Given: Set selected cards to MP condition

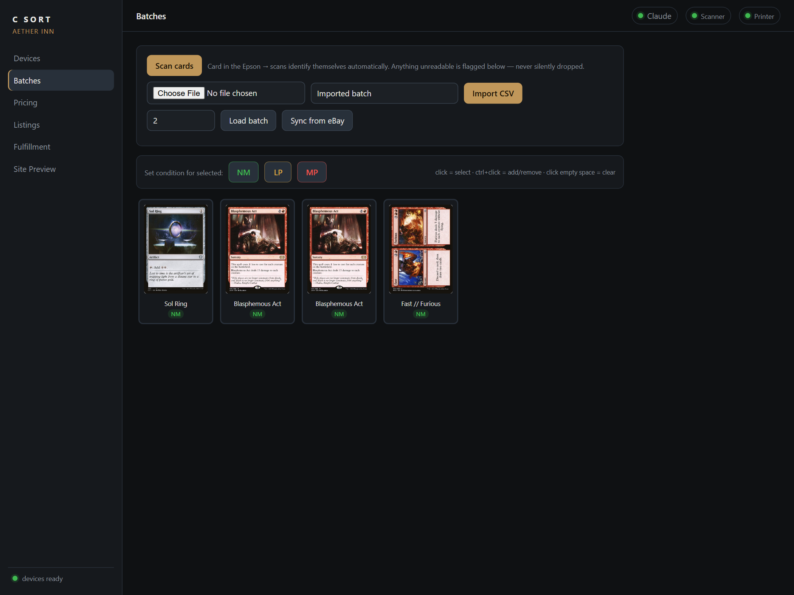Looking at the screenshot, I should click(312, 172).
